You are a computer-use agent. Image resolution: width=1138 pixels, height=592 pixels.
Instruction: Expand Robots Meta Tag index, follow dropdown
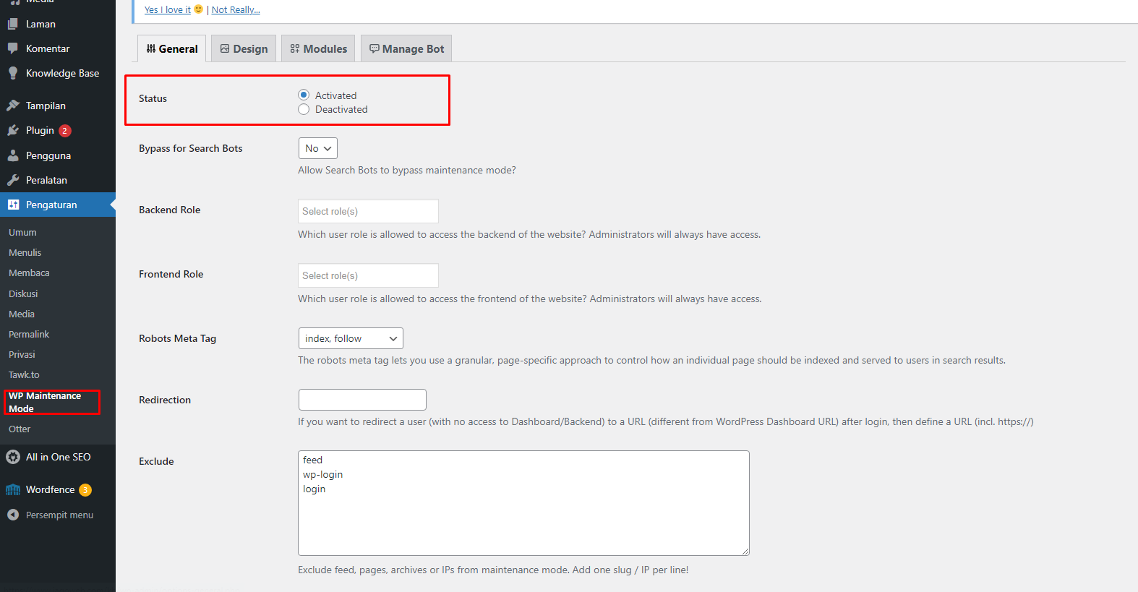click(351, 338)
